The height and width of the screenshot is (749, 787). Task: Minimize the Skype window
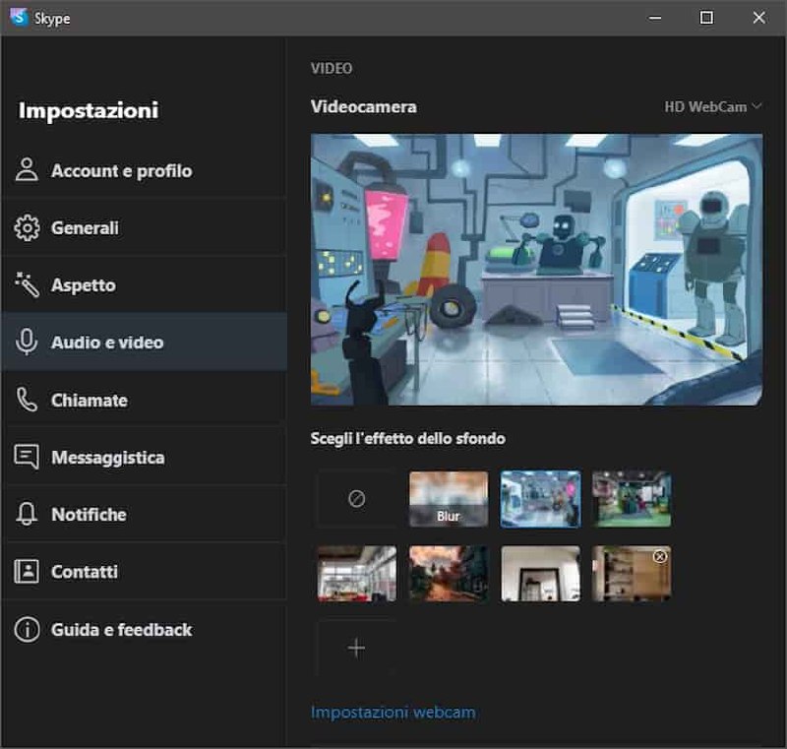pyautogui.click(x=655, y=18)
